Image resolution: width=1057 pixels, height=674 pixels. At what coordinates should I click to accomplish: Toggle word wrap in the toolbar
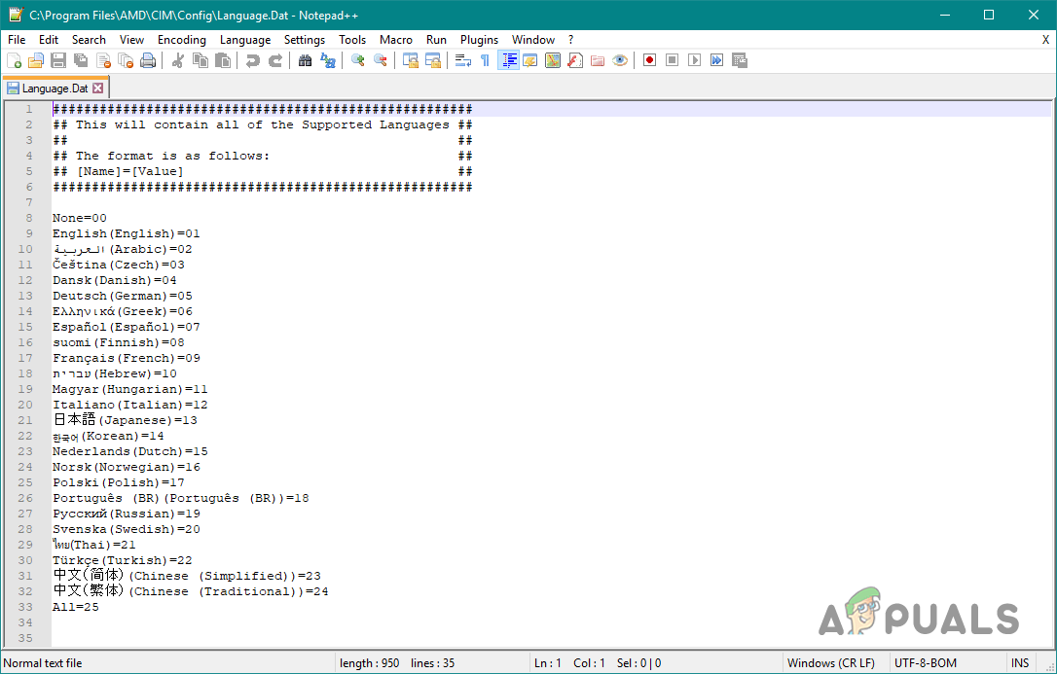[x=463, y=60]
